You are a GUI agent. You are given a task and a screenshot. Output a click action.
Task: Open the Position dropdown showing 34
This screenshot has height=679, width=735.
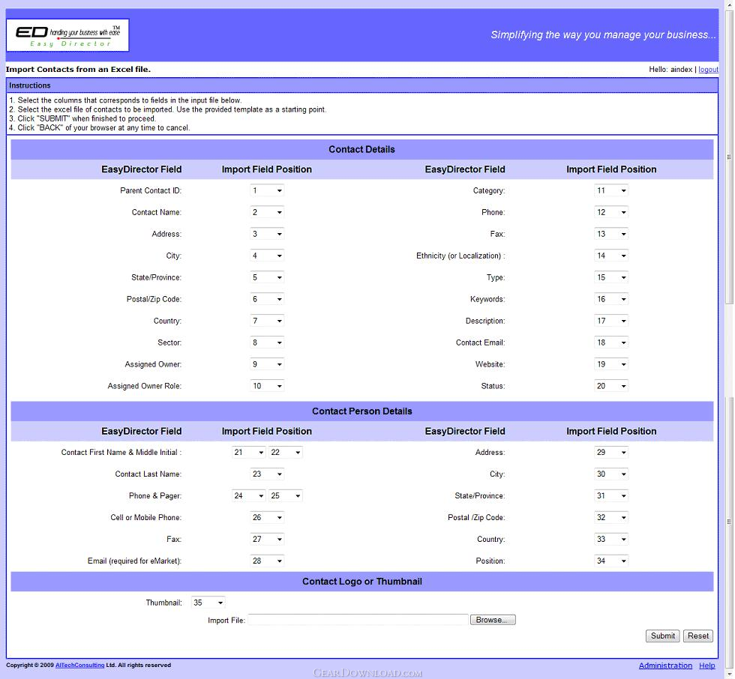(610, 561)
